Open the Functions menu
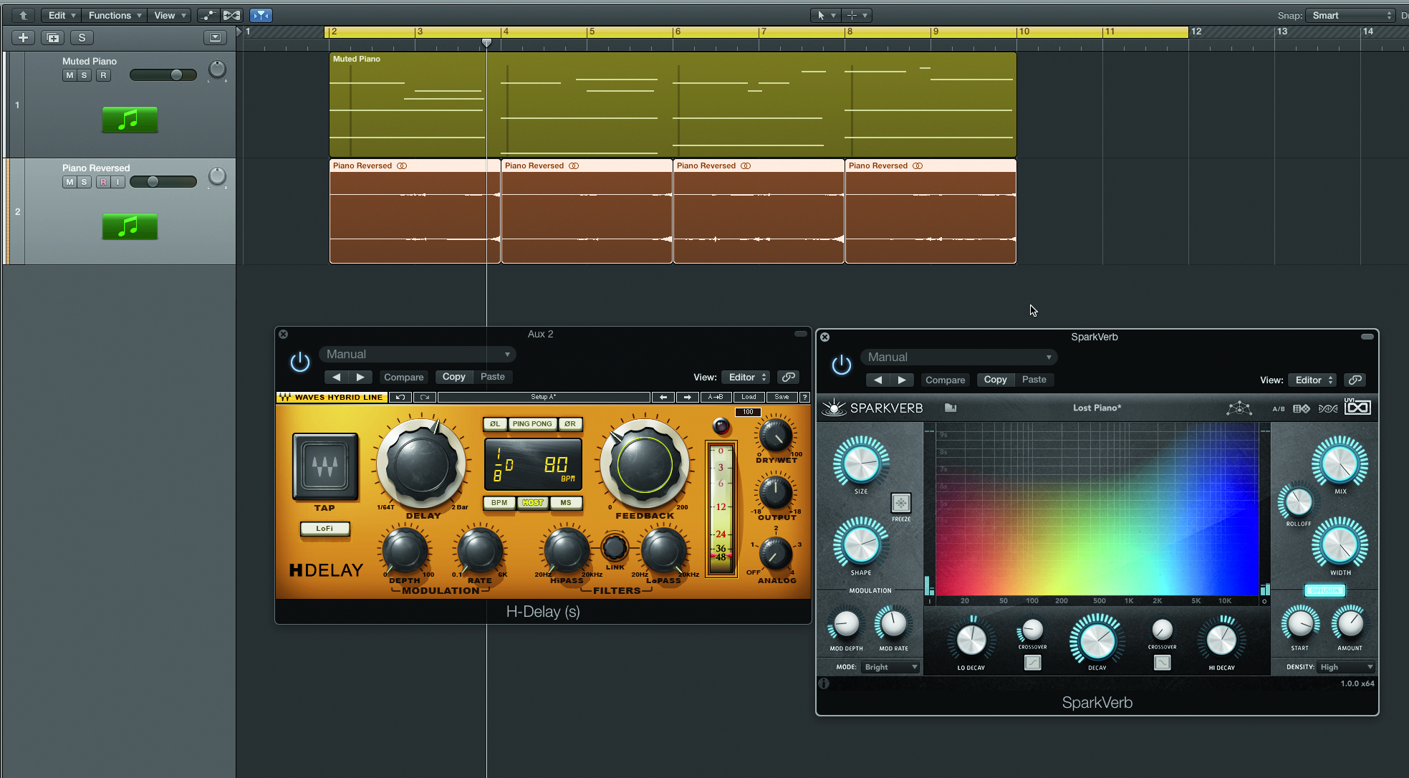This screenshot has width=1409, height=778. tap(114, 15)
